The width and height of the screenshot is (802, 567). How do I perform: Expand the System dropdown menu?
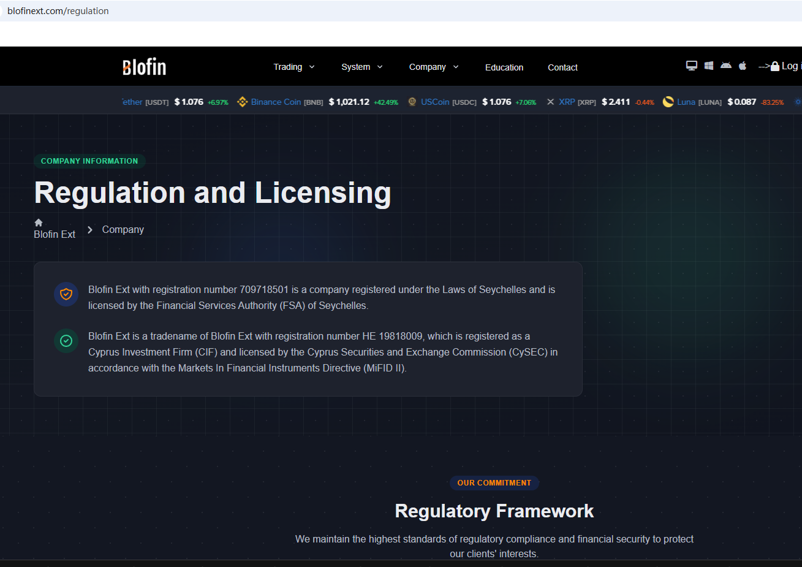361,67
